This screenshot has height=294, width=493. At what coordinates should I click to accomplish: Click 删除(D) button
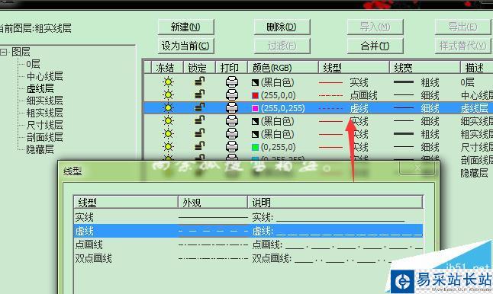tap(282, 27)
